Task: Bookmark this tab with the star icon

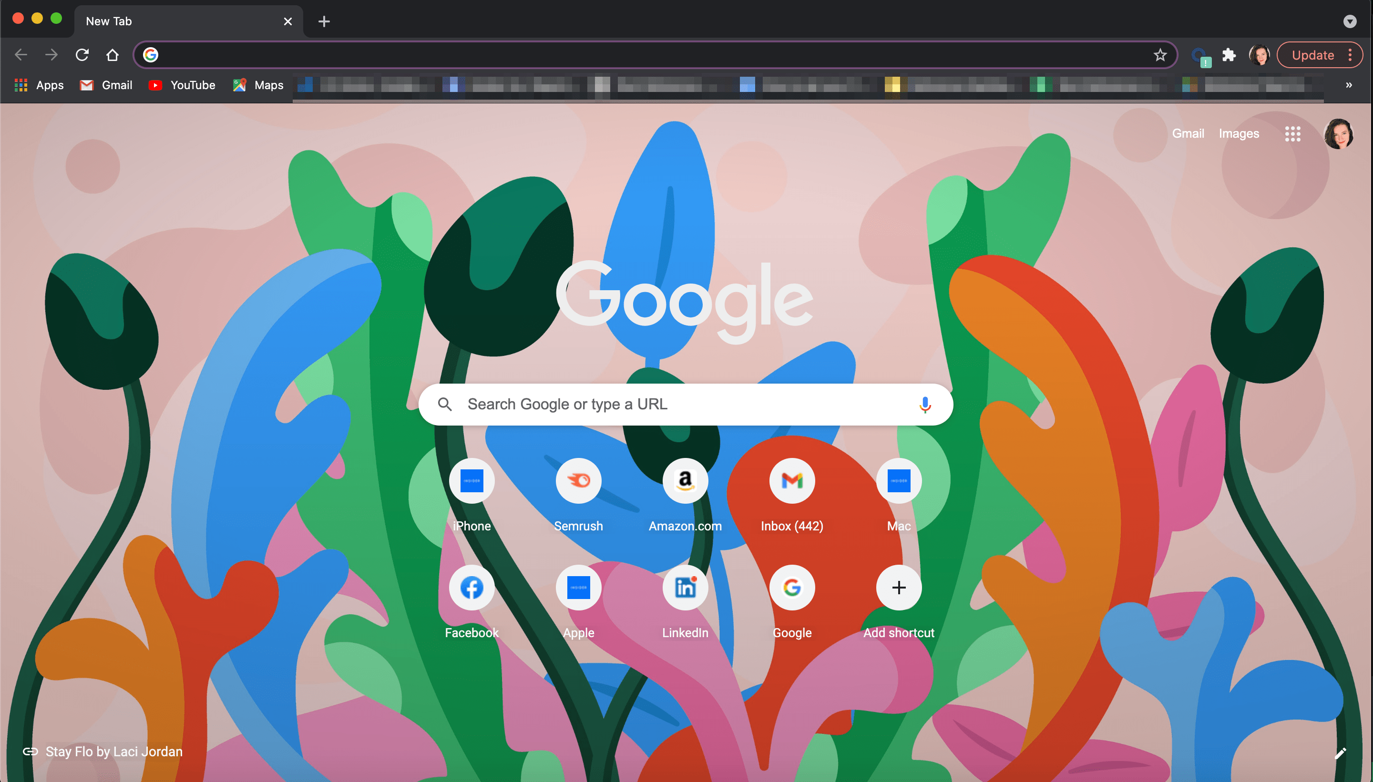Action: 1160,55
